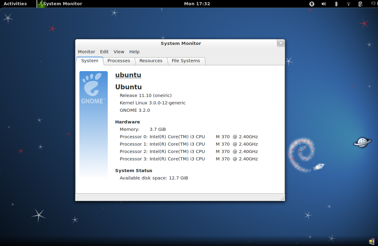Switch to the Processes tab

click(x=119, y=61)
